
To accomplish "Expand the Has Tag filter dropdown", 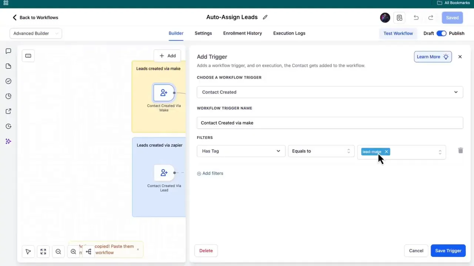I will point(241,151).
